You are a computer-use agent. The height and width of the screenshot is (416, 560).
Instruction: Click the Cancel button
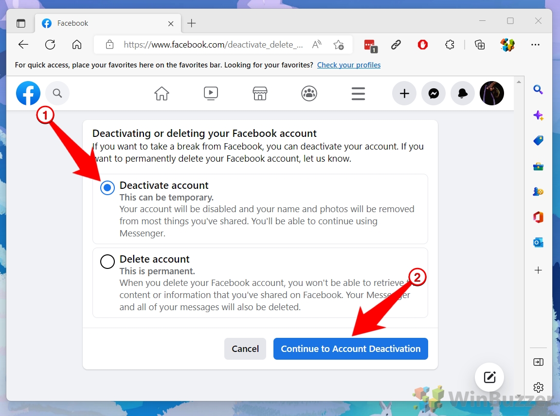coord(245,349)
